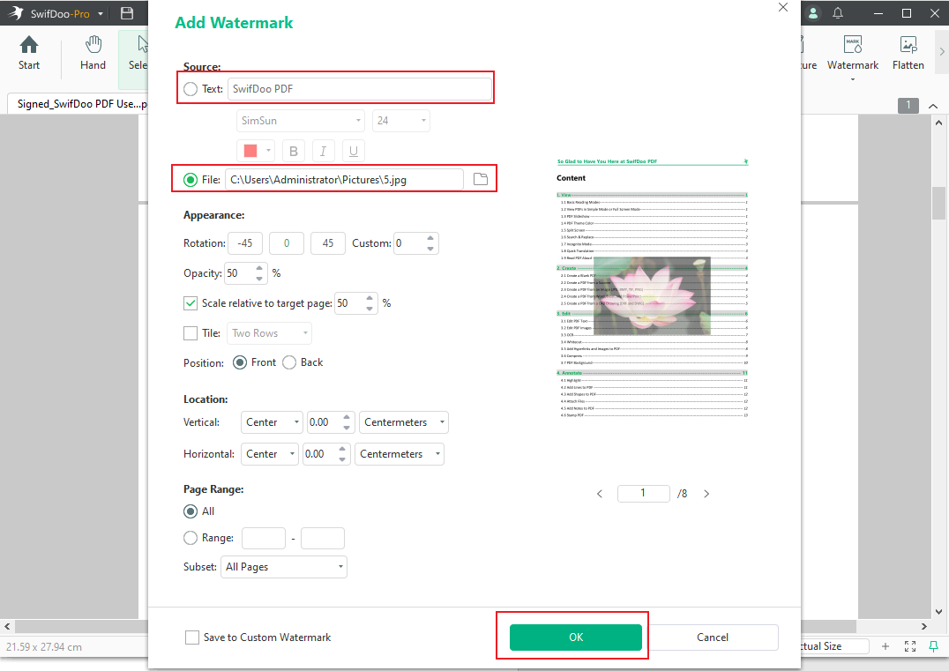Click the Bold formatting icon

294,151
